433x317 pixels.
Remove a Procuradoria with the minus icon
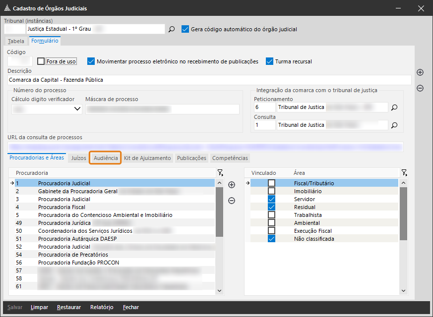point(232,201)
